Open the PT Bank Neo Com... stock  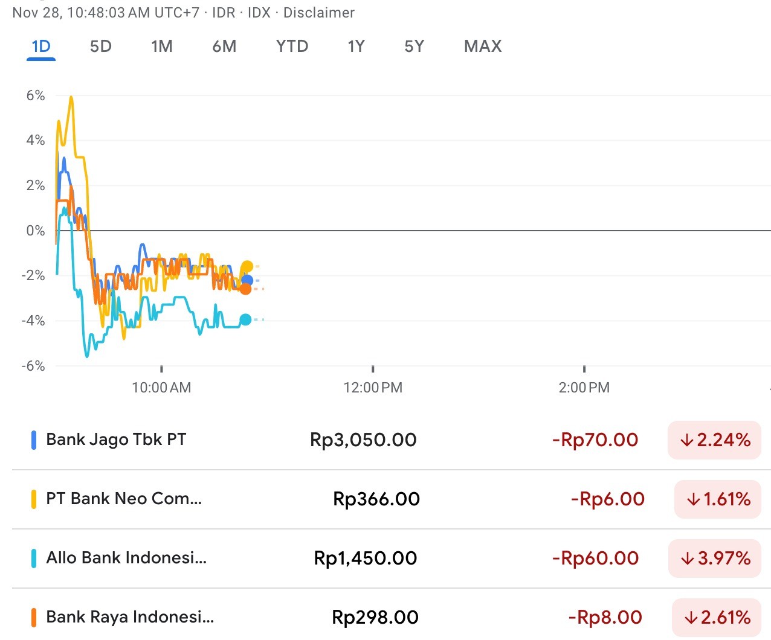[392, 499]
